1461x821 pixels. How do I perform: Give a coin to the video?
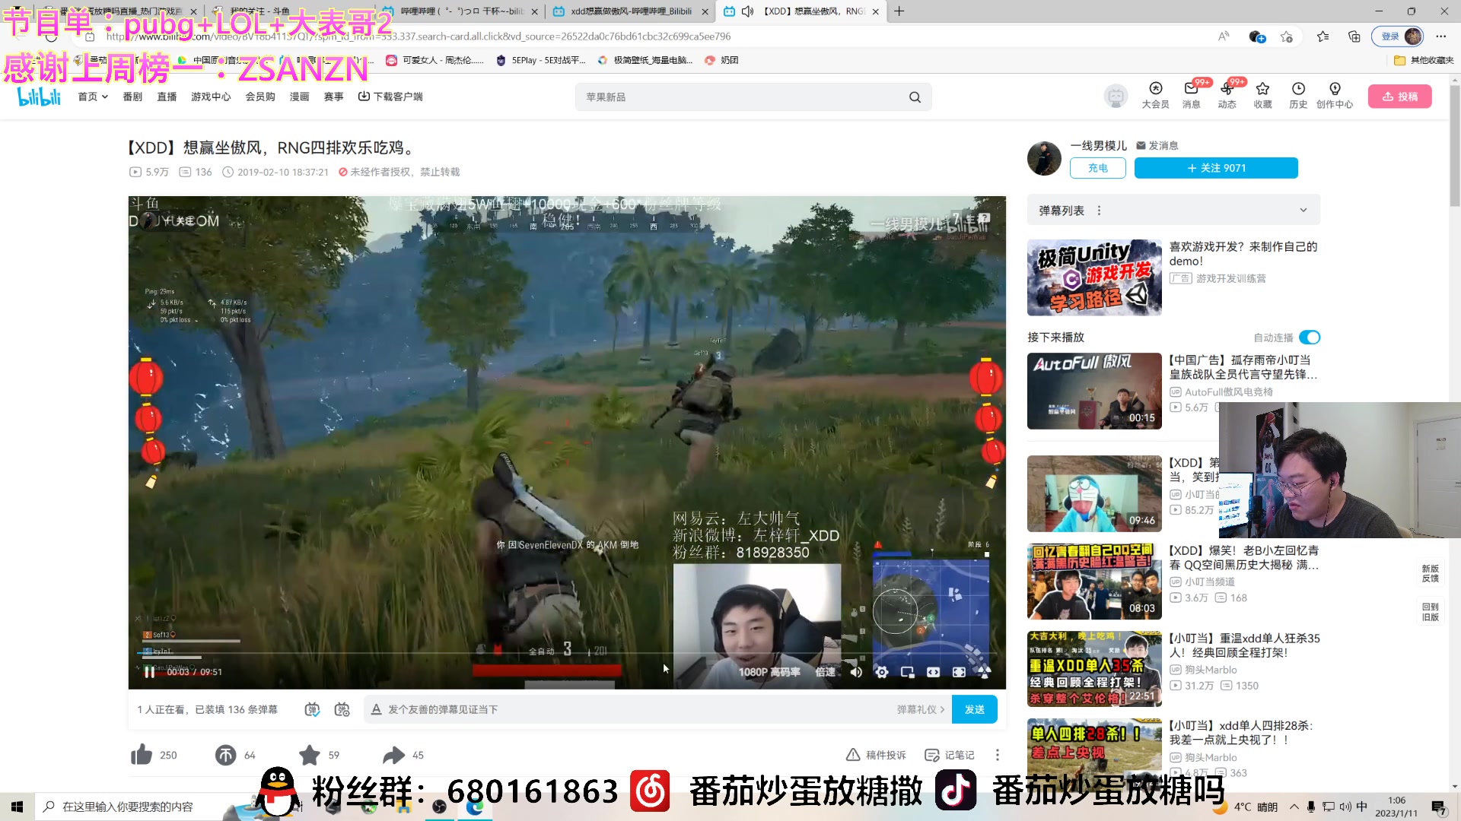tap(225, 755)
